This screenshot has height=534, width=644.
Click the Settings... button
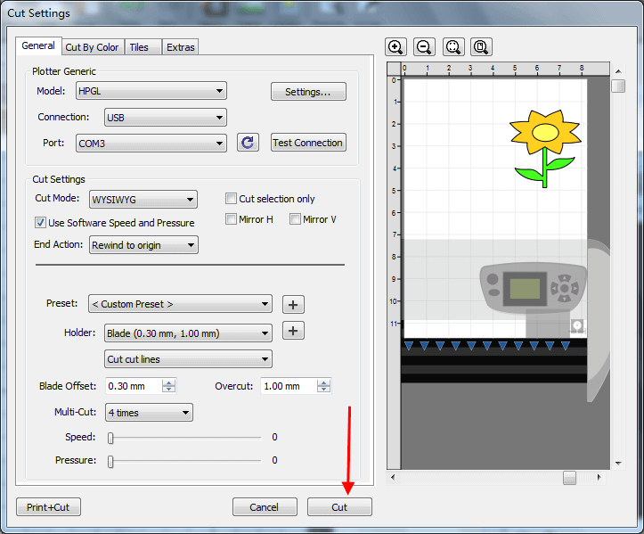tap(308, 92)
